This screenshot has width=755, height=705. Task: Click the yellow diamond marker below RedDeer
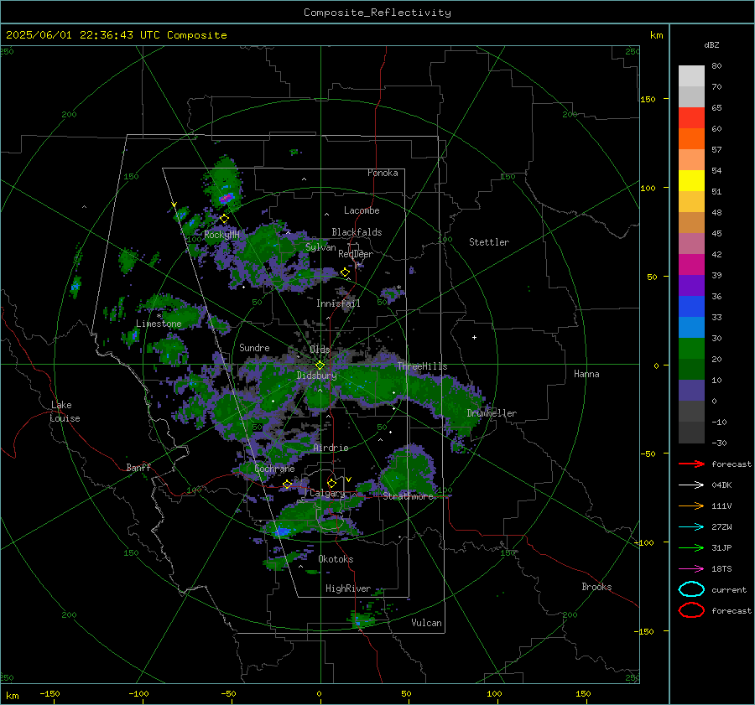pyautogui.click(x=345, y=272)
